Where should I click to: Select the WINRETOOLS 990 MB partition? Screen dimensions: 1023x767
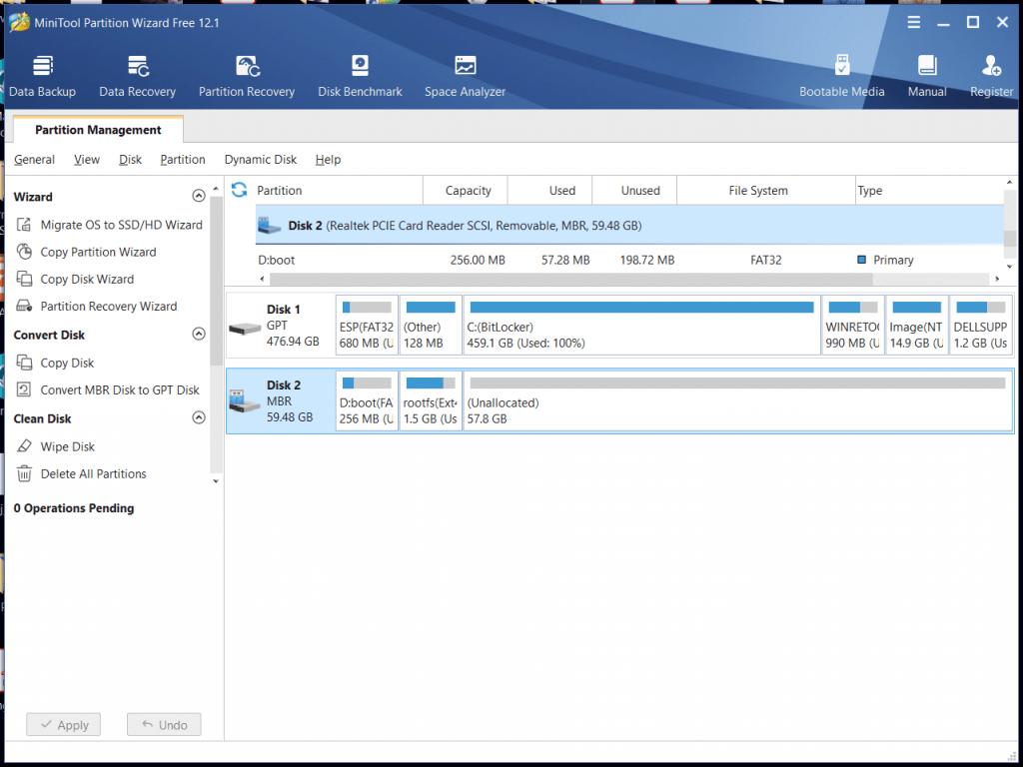point(853,326)
